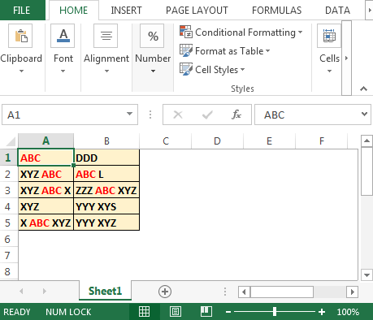The height and width of the screenshot is (320, 373).
Task: Go to previous sheet tab arrow
Action: click(x=21, y=292)
